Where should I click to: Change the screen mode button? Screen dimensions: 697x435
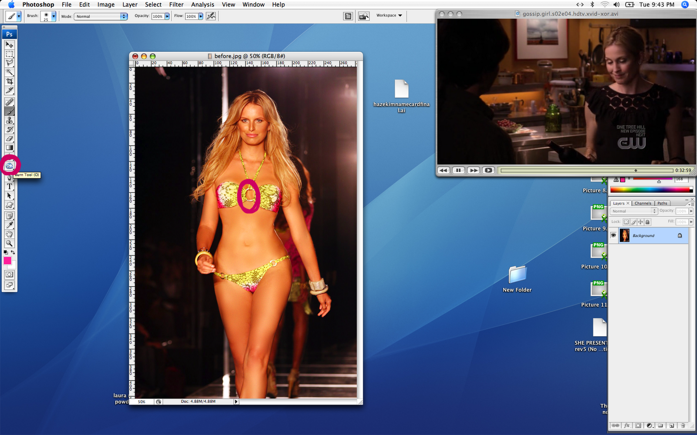point(9,285)
